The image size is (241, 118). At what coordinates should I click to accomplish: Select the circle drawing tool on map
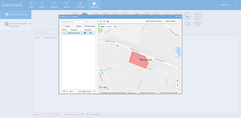[101, 21]
